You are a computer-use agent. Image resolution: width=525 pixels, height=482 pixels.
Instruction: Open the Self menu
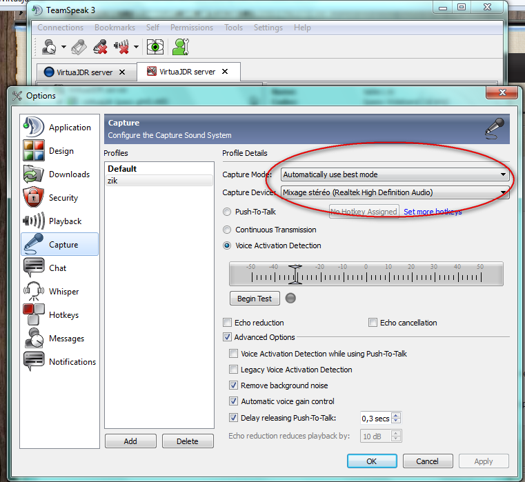[x=152, y=28]
